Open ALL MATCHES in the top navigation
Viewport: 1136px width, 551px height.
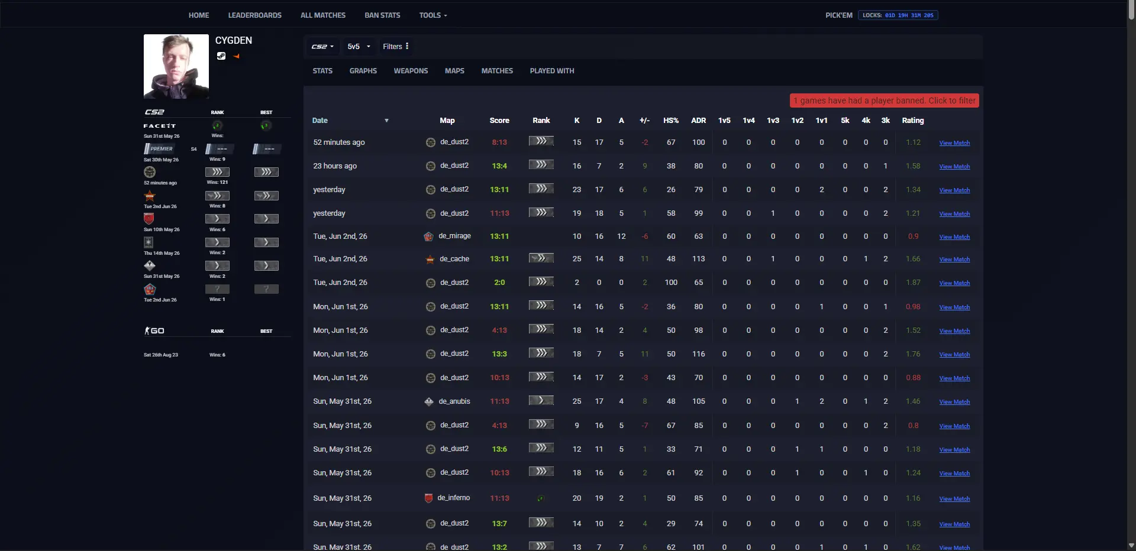pos(323,15)
